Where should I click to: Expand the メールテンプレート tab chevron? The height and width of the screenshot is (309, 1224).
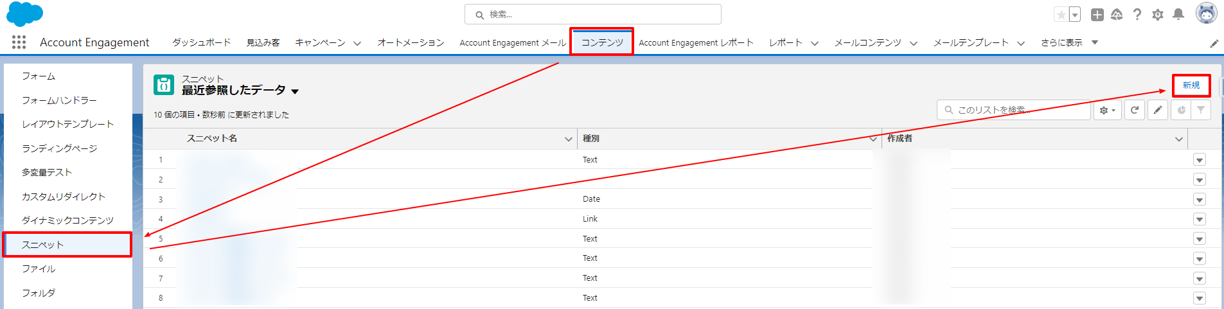point(1020,43)
